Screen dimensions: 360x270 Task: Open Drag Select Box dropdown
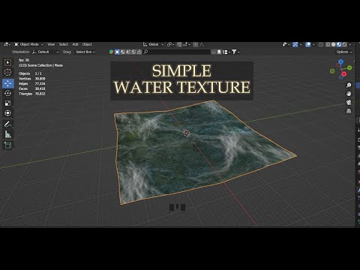85,52
